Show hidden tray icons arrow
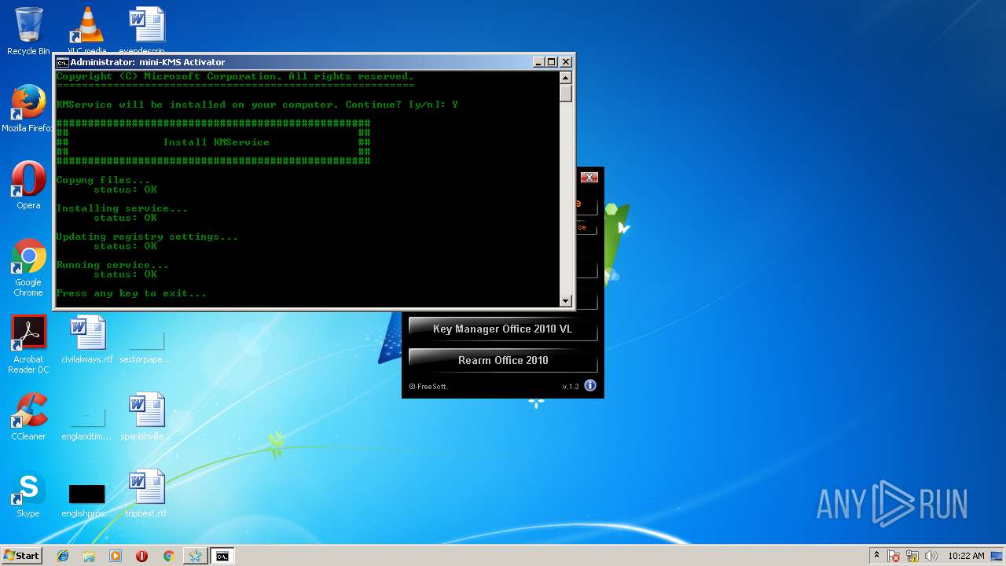This screenshot has height=566, width=1006. pyautogui.click(x=876, y=556)
